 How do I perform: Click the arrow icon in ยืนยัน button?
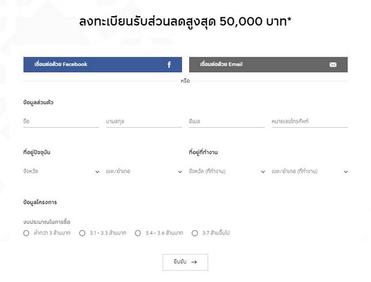(194, 262)
